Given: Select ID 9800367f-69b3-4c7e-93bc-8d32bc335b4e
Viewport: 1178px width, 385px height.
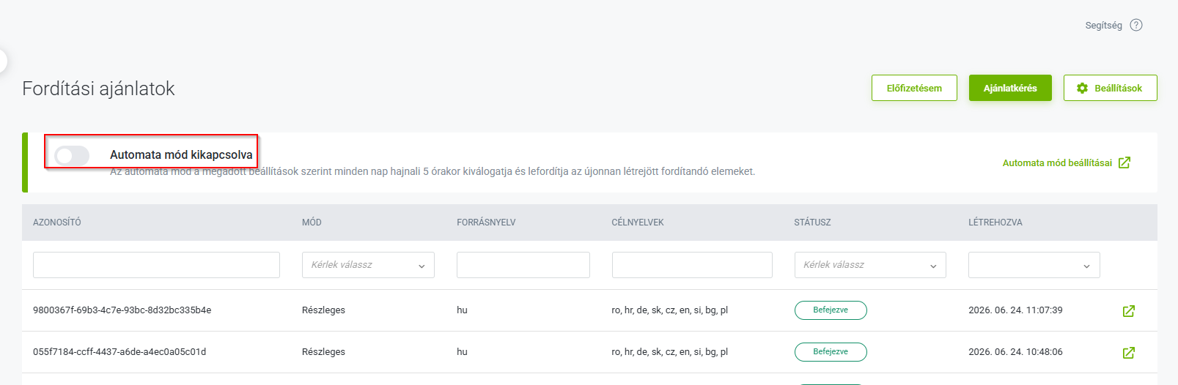Looking at the screenshot, I should point(122,310).
